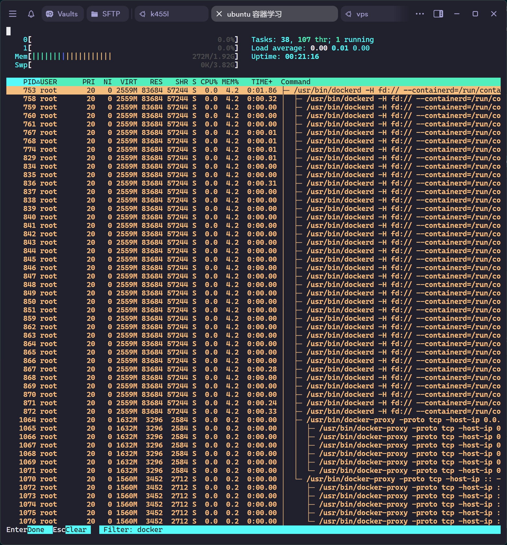Click the SFTP folder icon
Screen dimensions: 507x545
(94, 14)
